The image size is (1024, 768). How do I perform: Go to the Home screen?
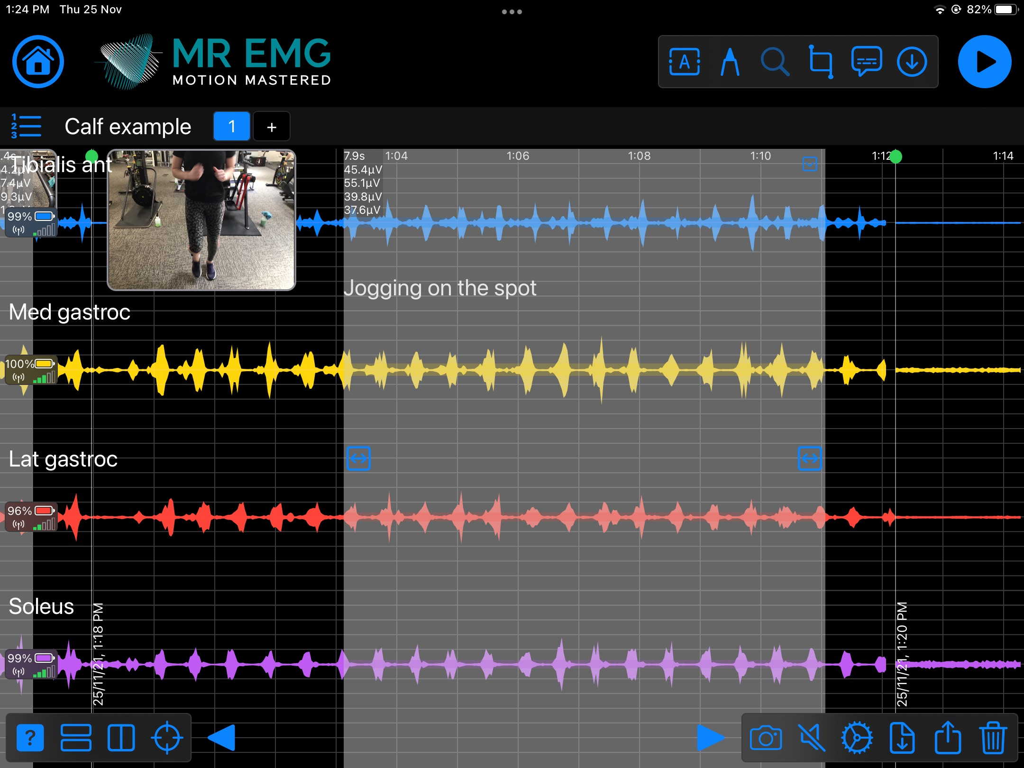pos(38,62)
